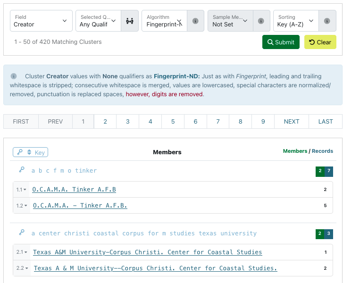Open the Field Creator dropdown
This screenshot has height=283, width=343.
coord(41,21)
